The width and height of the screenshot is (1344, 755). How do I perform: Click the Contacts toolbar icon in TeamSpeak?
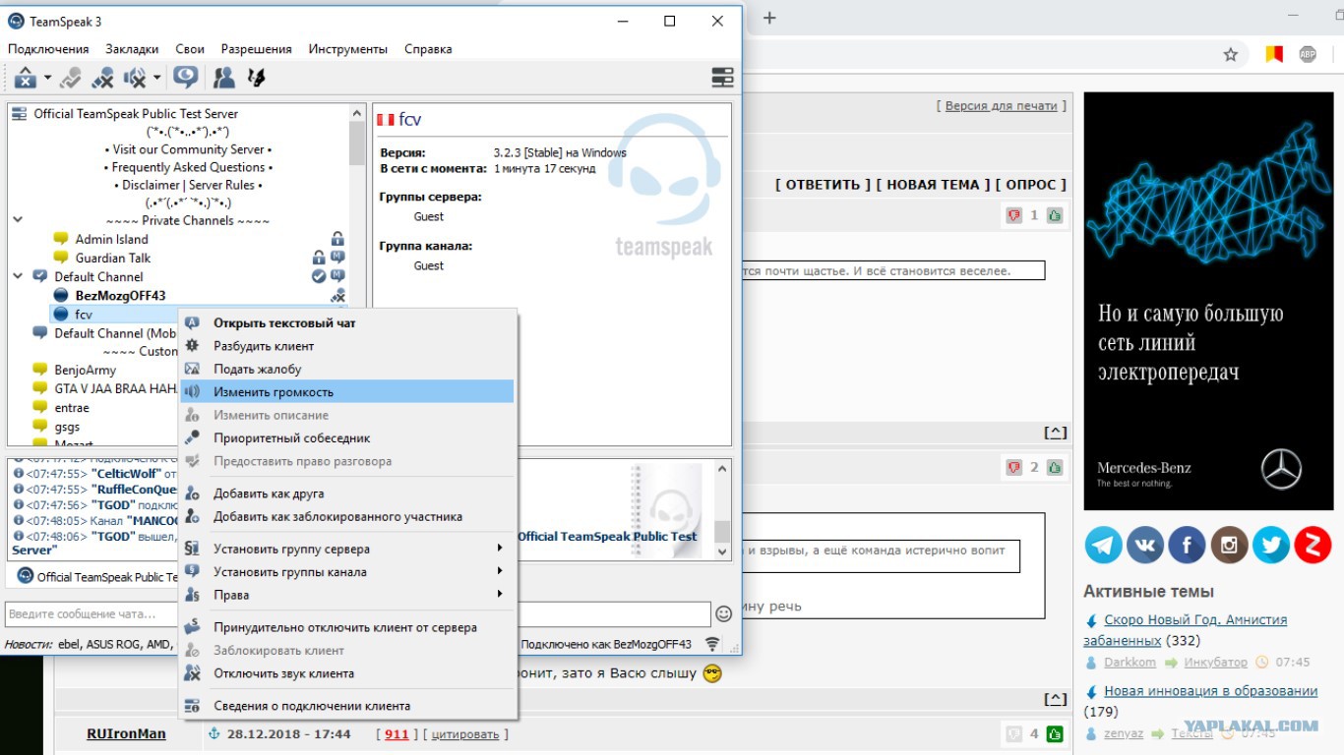point(224,77)
